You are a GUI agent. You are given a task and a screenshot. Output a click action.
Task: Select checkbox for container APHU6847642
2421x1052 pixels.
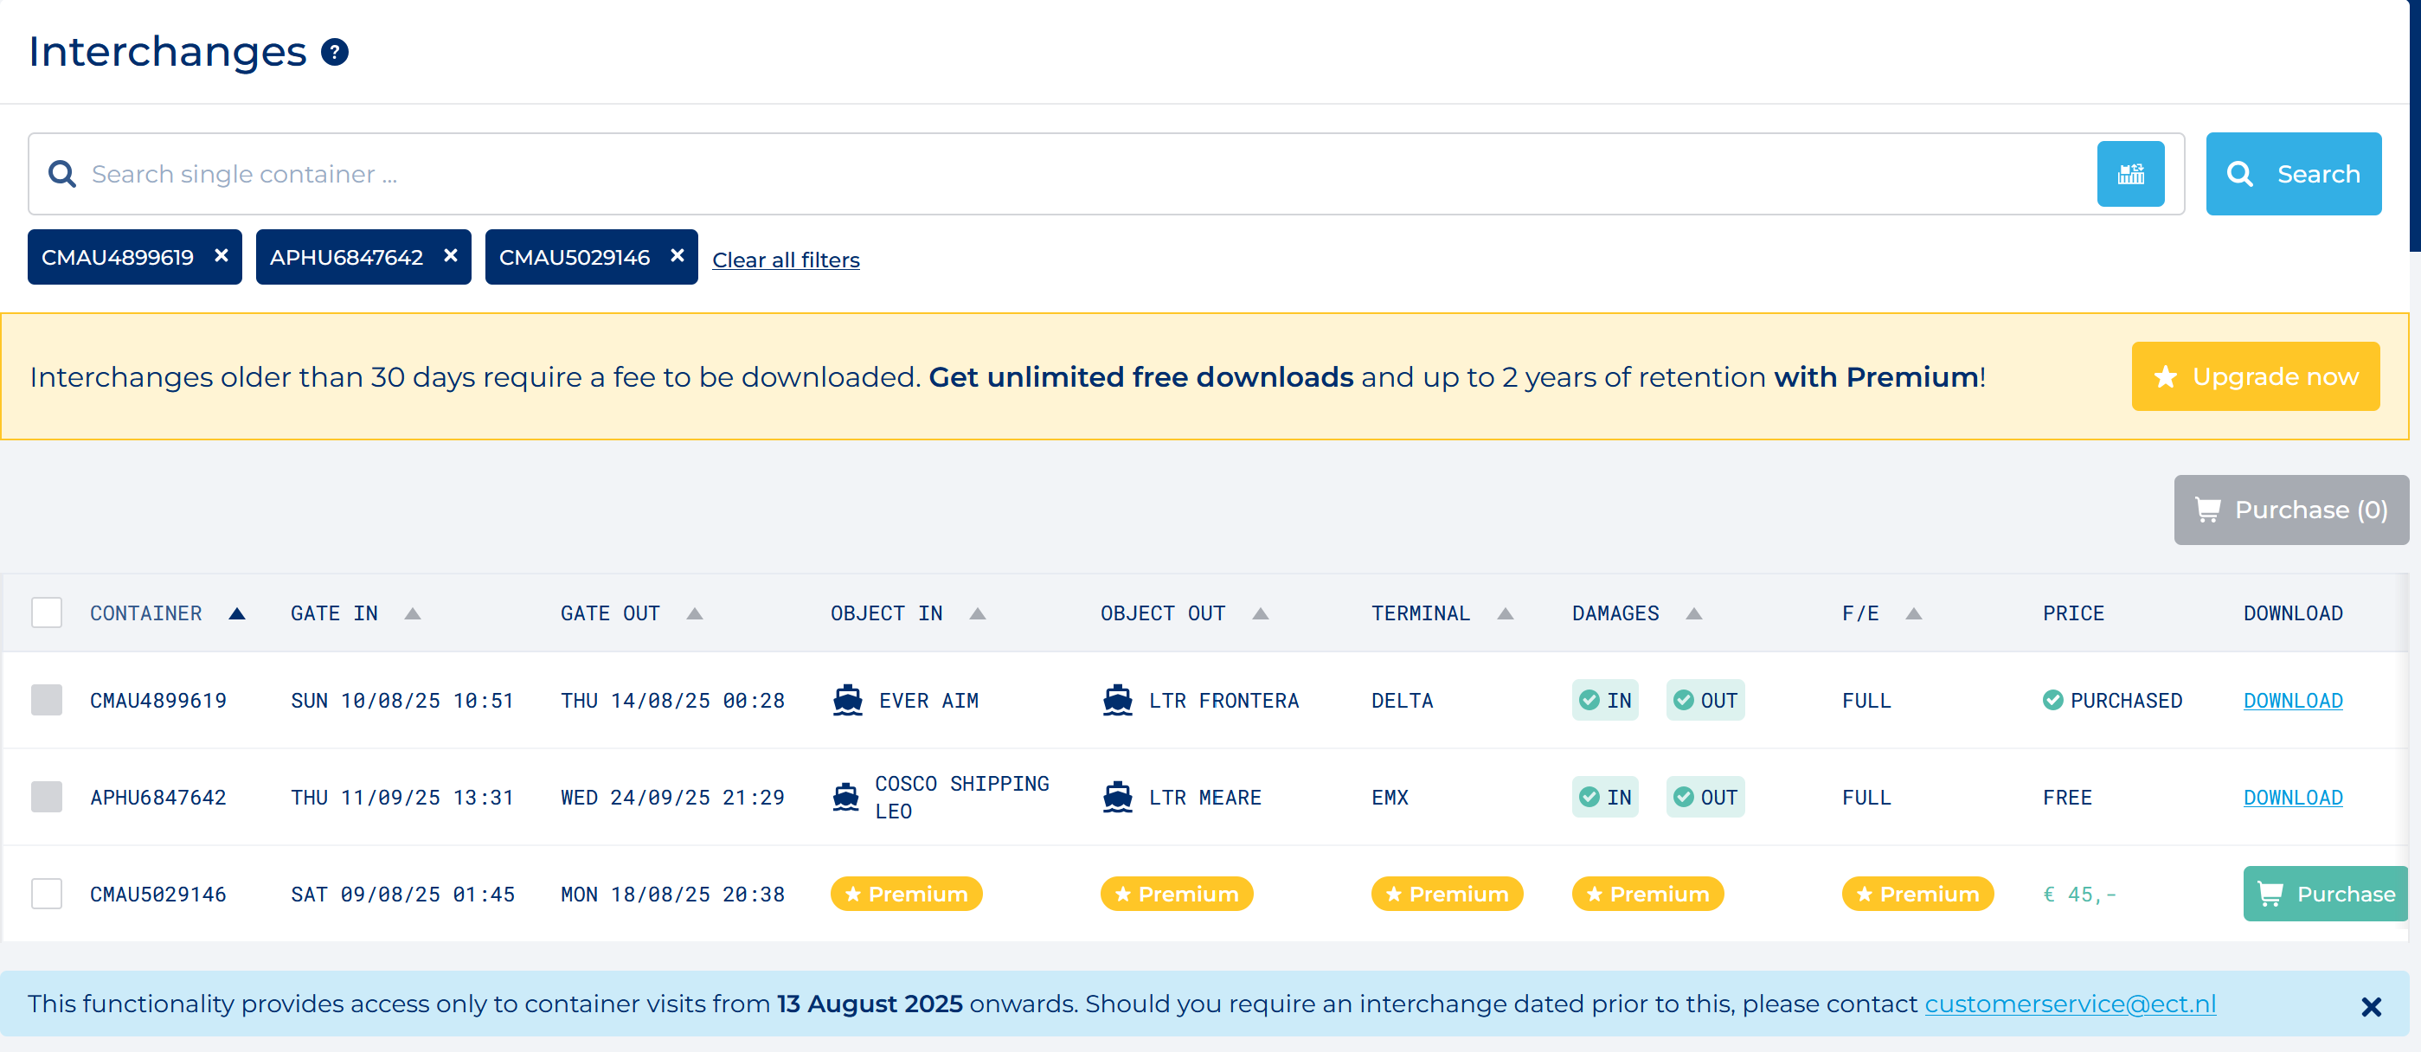pos(46,798)
